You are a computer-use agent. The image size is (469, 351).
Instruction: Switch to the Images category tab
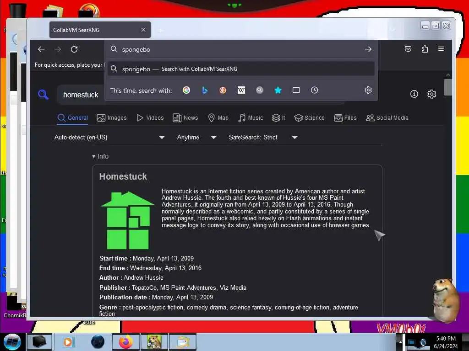112,118
